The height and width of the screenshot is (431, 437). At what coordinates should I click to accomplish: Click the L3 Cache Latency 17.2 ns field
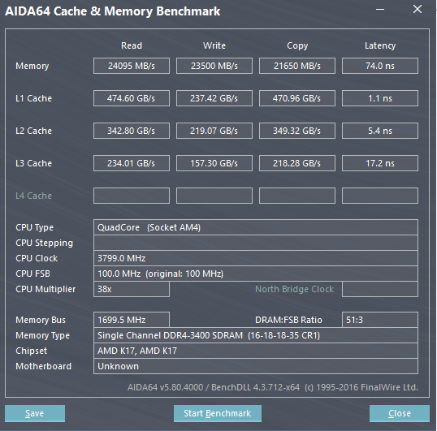[380, 163]
